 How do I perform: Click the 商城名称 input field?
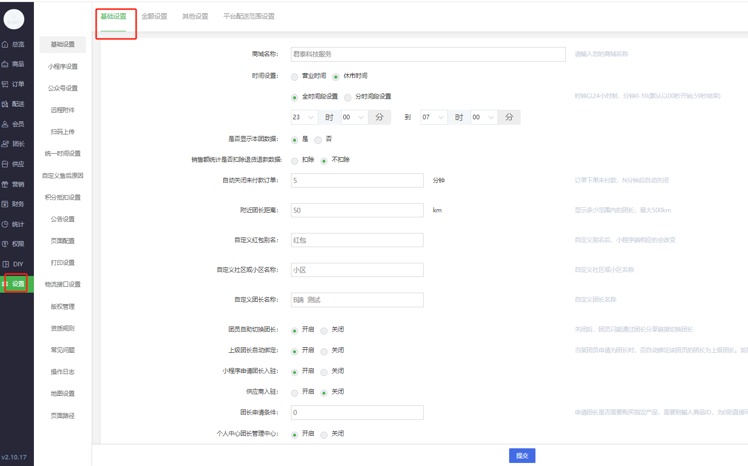tap(428, 54)
